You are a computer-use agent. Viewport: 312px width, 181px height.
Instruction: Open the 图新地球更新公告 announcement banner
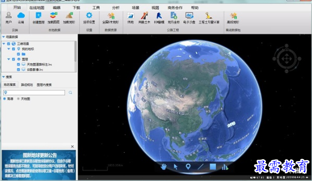[39, 165]
